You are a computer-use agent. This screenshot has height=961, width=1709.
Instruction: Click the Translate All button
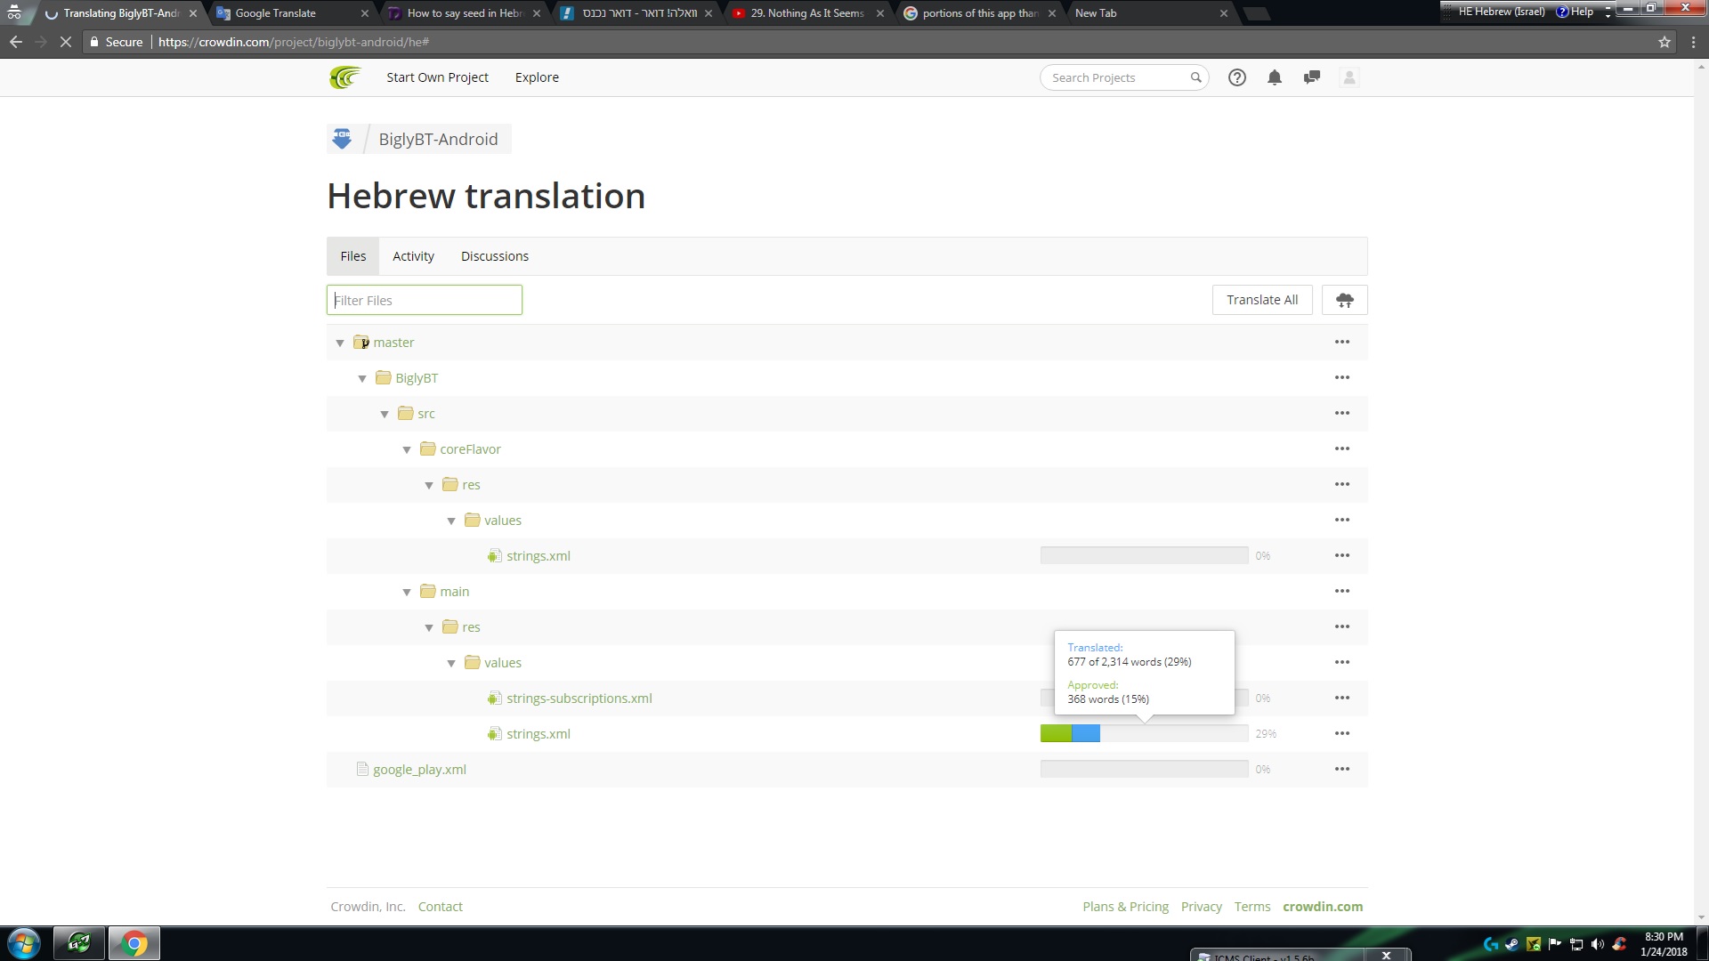pyautogui.click(x=1262, y=300)
